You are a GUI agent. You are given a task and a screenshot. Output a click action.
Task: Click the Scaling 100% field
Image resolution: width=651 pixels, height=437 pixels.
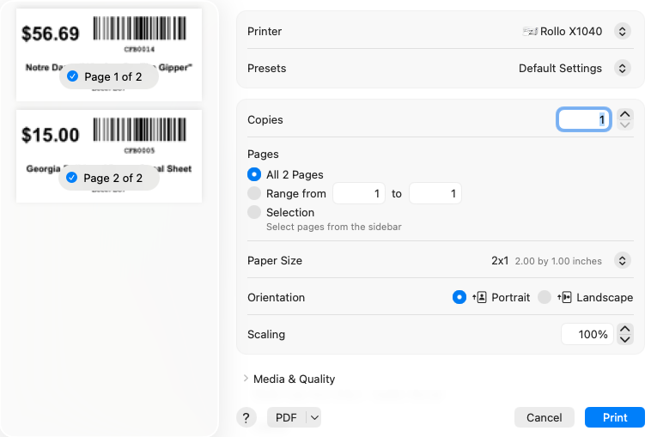(587, 334)
